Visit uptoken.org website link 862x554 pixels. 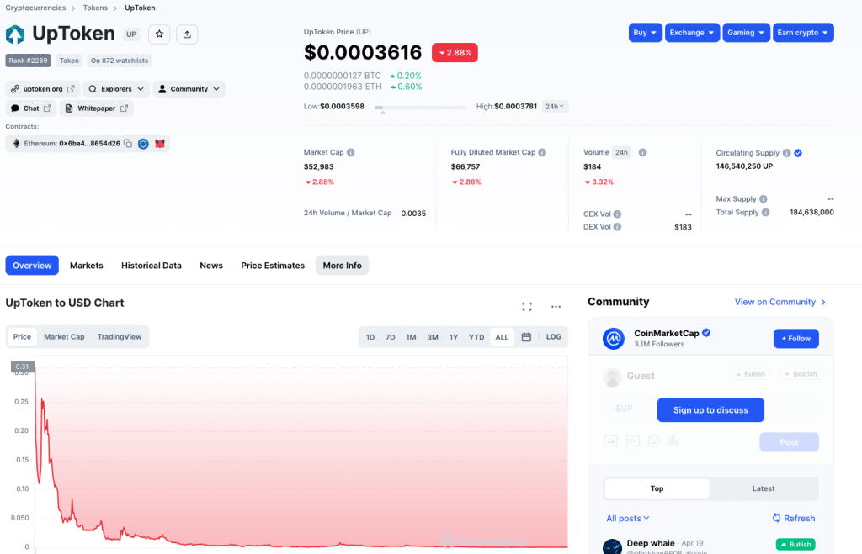coord(43,89)
